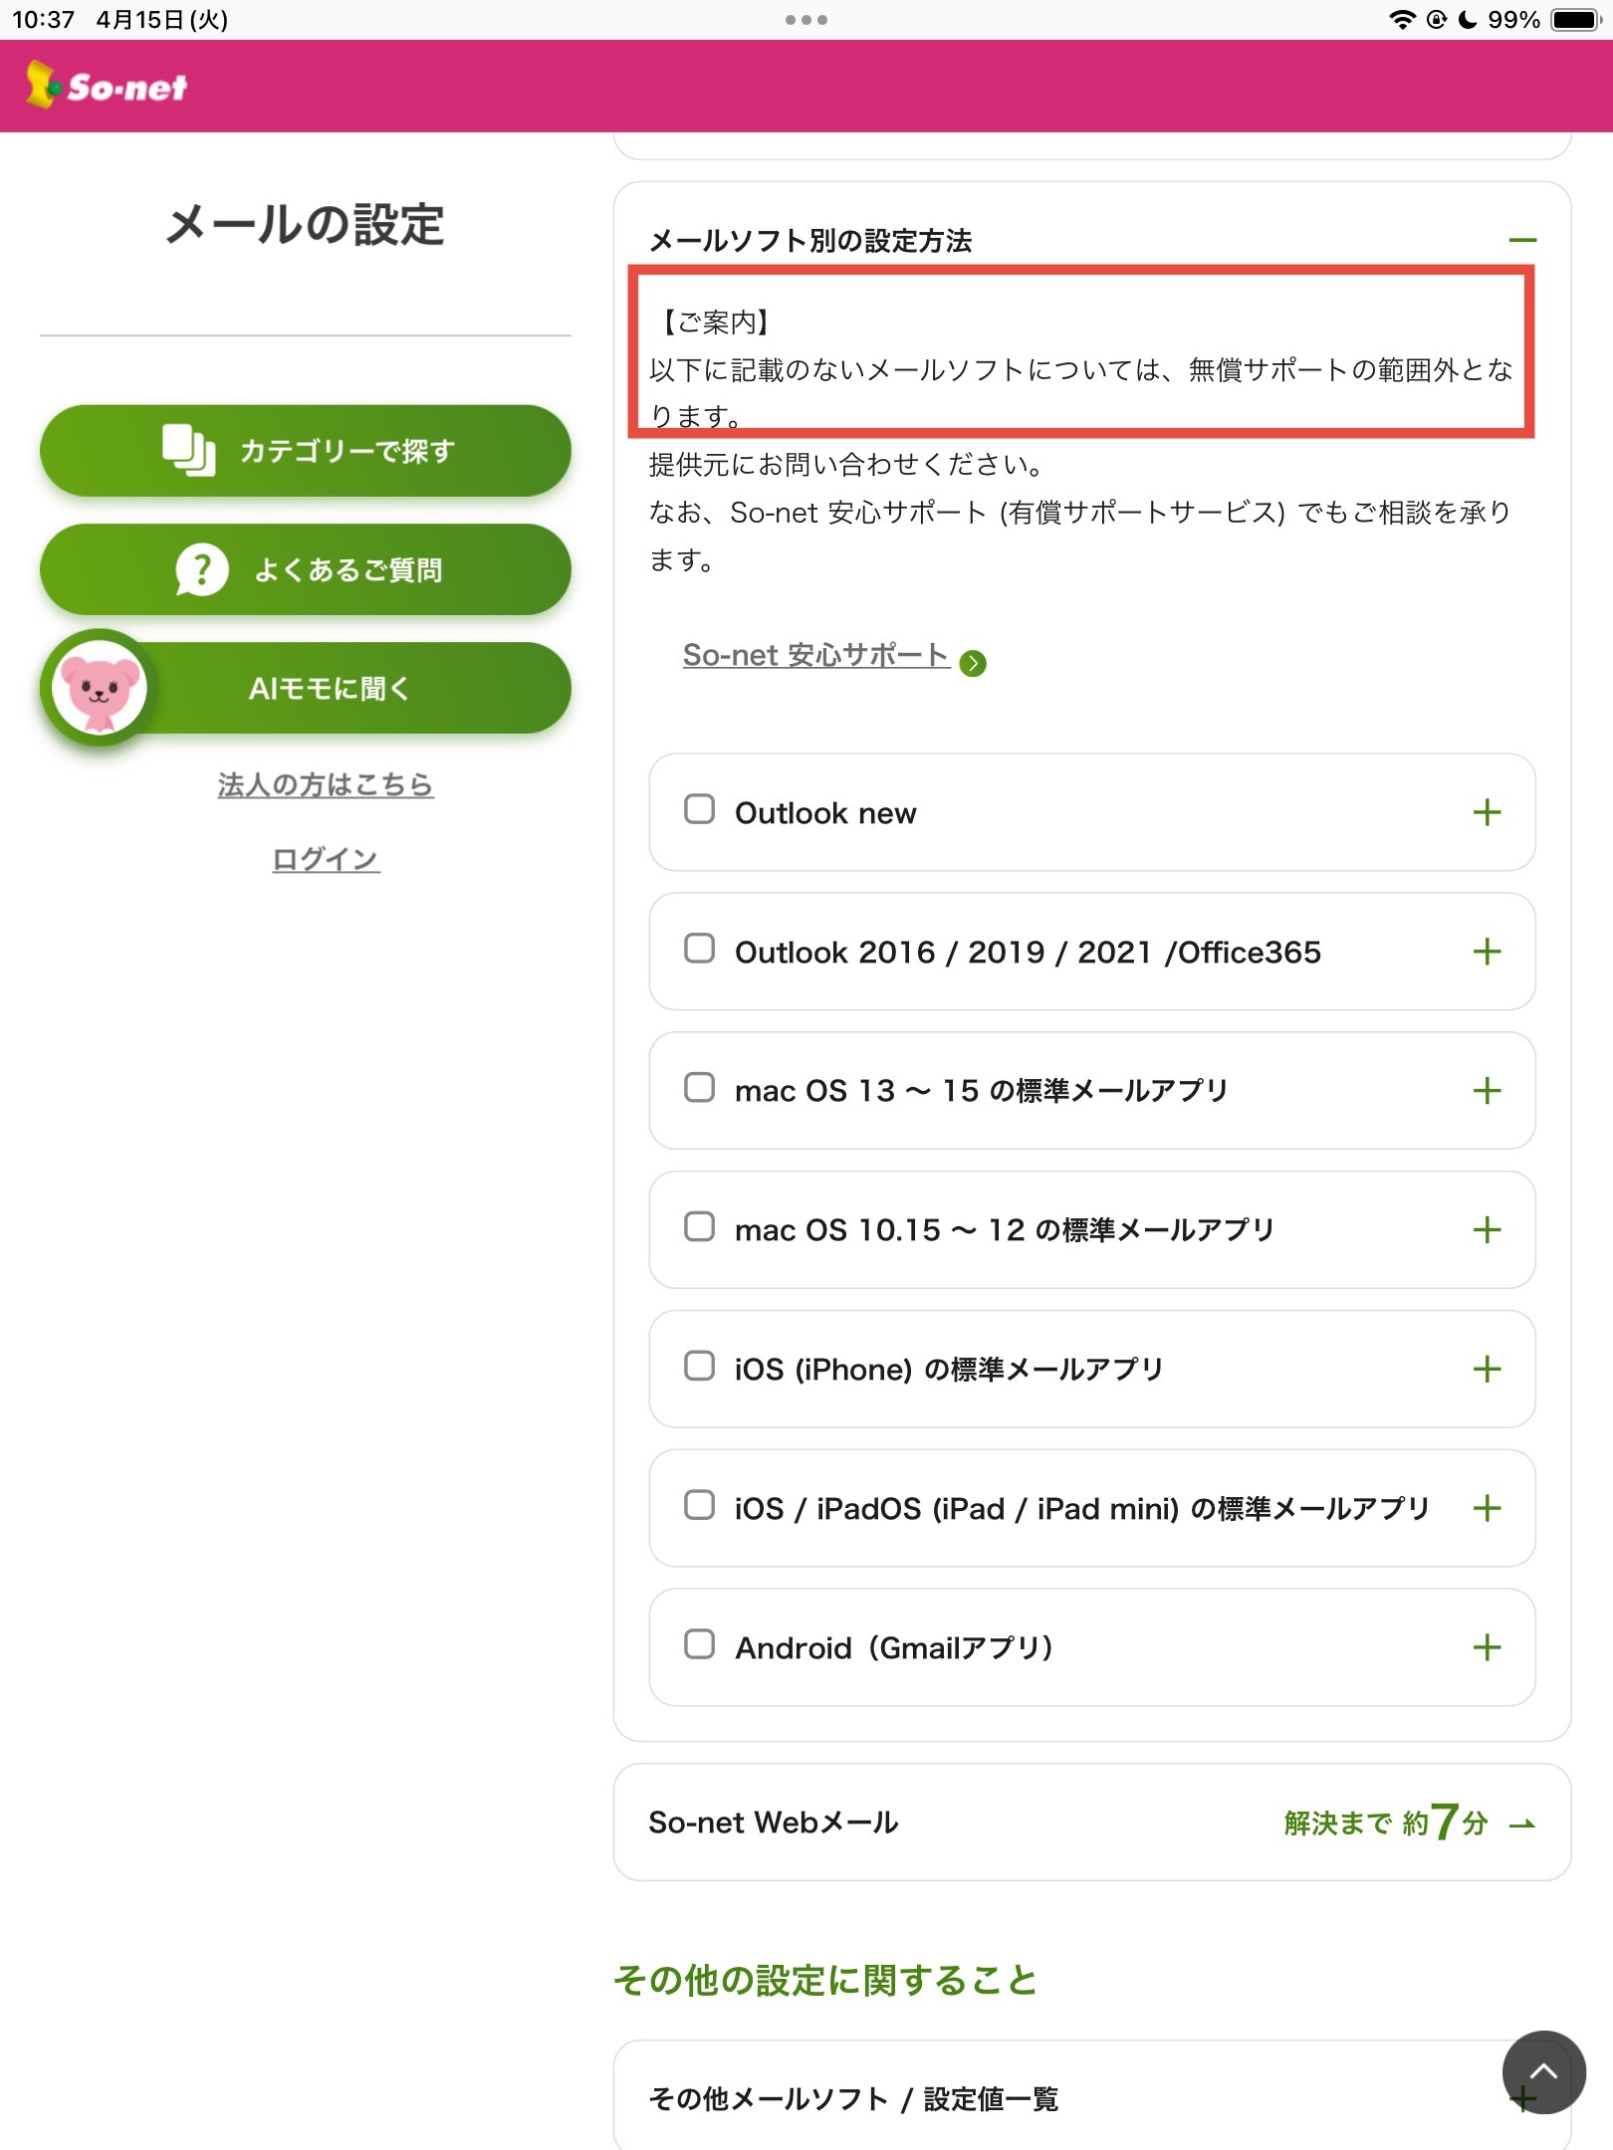
Task: Open the So-net 安心サポート link
Action: [815, 655]
